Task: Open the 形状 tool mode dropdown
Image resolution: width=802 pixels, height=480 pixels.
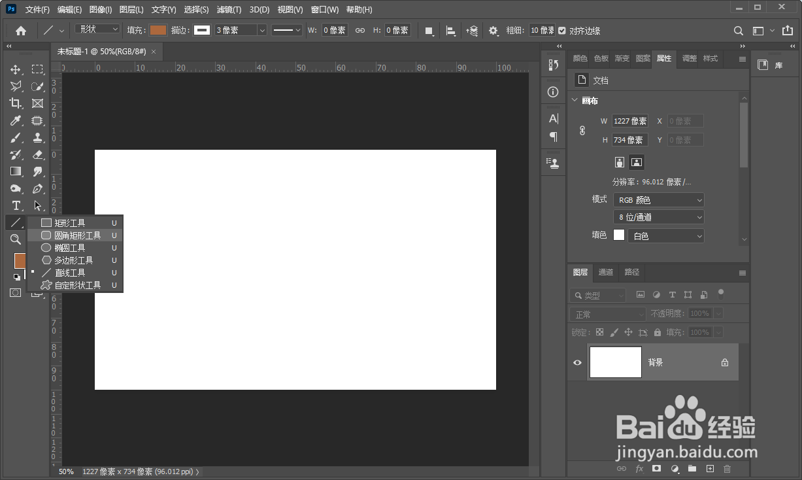Action: pyautogui.click(x=97, y=29)
